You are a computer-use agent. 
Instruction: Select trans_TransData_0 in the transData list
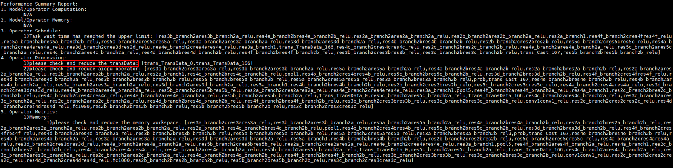pos(168,63)
